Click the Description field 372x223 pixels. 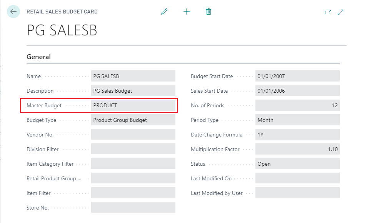point(133,91)
